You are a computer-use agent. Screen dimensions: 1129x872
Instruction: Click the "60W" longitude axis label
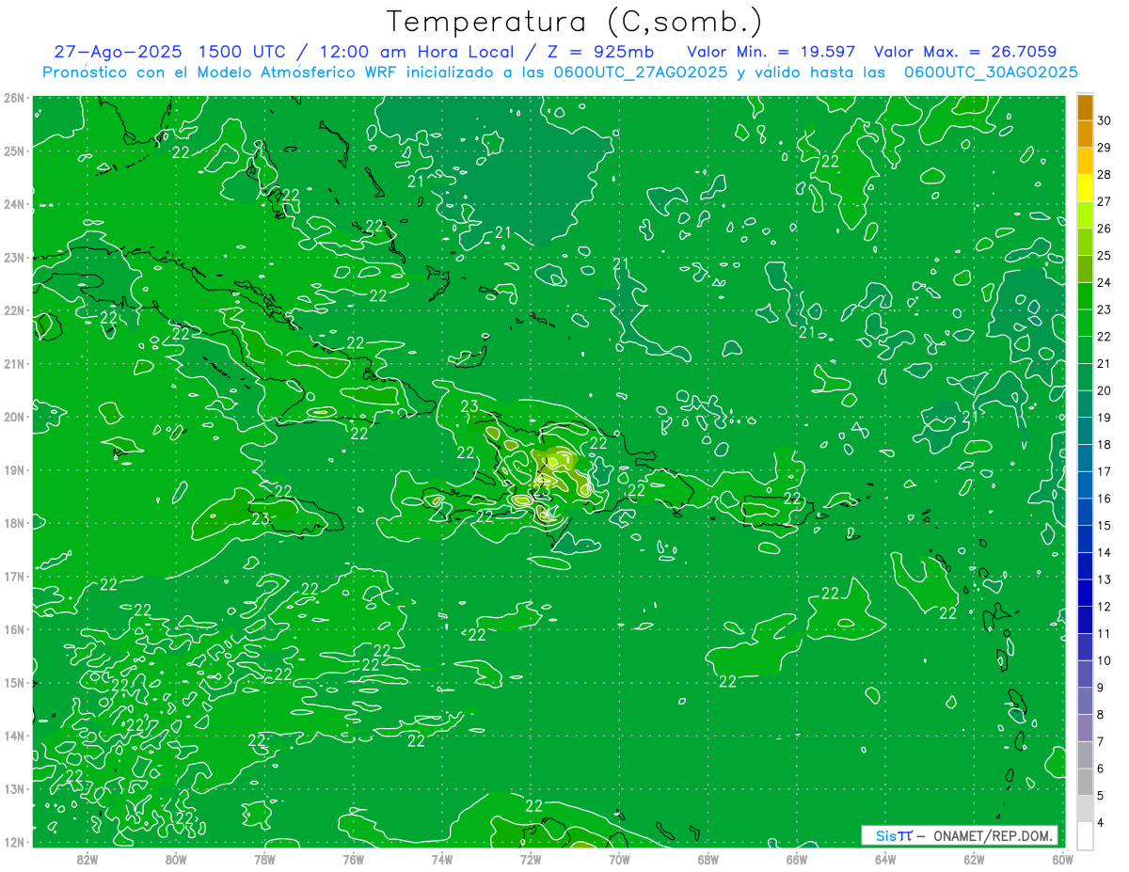point(1063,860)
